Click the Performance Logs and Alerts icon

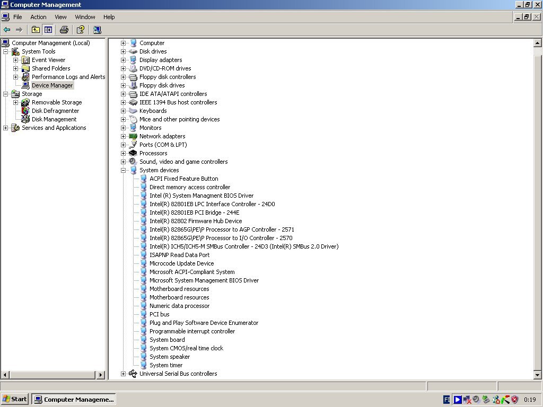[x=25, y=77]
